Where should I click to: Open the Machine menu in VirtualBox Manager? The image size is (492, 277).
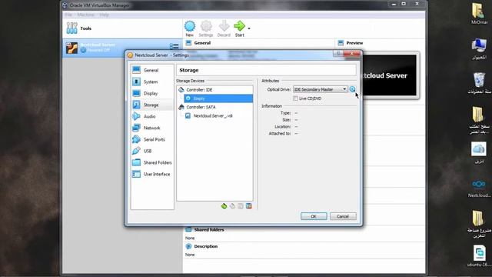pyautogui.click(x=85, y=15)
